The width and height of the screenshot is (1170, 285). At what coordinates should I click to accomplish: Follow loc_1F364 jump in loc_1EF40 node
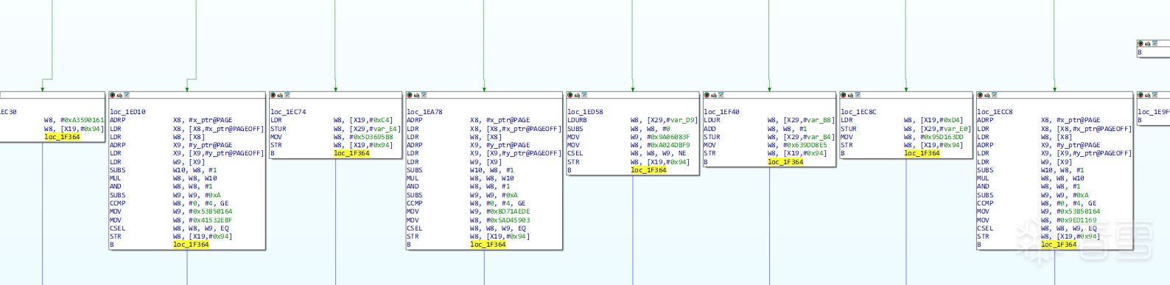[785, 162]
